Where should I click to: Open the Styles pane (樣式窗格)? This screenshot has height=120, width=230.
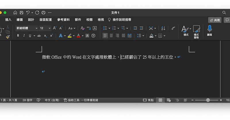click(x=196, y=32)
